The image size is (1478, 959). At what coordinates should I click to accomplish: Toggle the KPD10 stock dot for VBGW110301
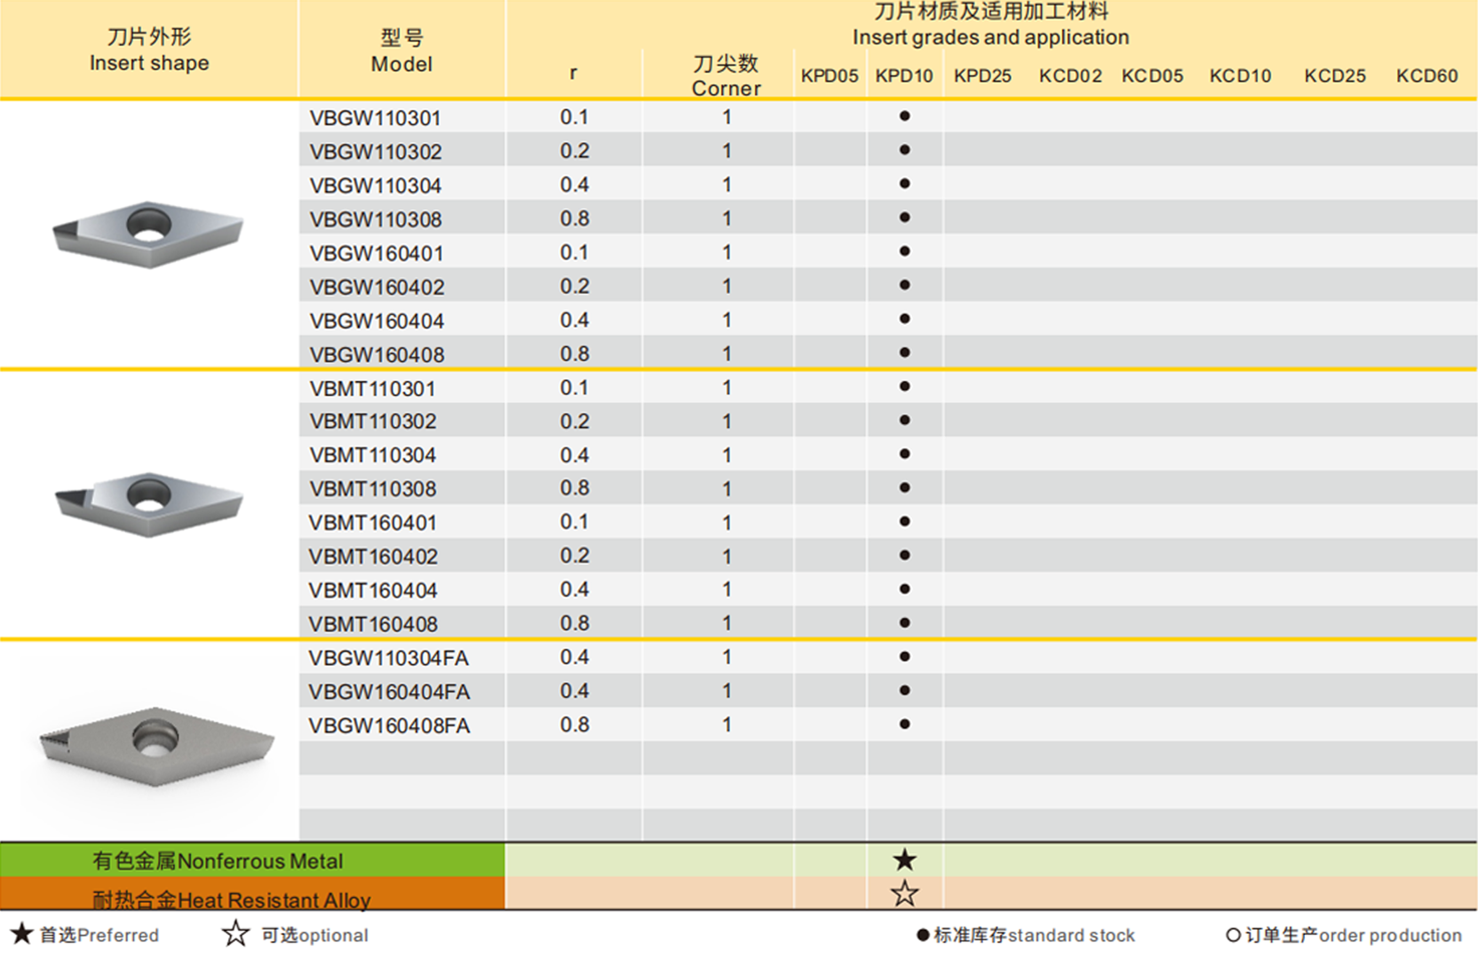[904, 116]
